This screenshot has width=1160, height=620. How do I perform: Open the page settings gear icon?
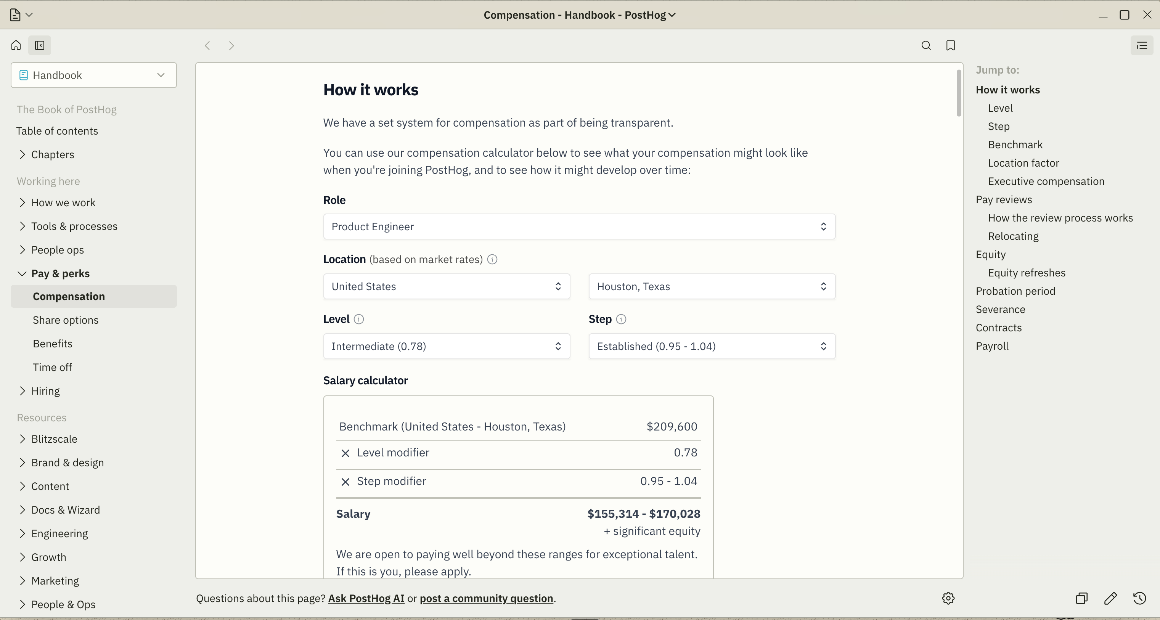[x=948, y=598]
